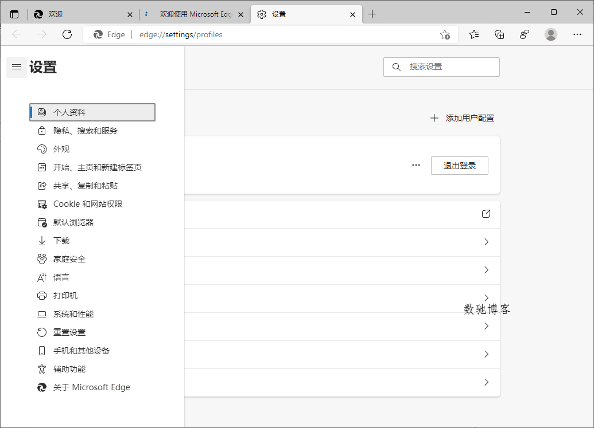Image resolution: width=594 pixels, height=428 pixels.
Task: Close the 欢迎使用 Microsoft Edge tab
Action: tap(240, 15)
